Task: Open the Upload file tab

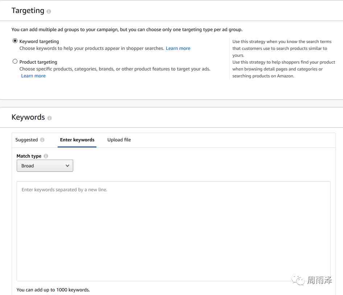Action: [119, 140]
